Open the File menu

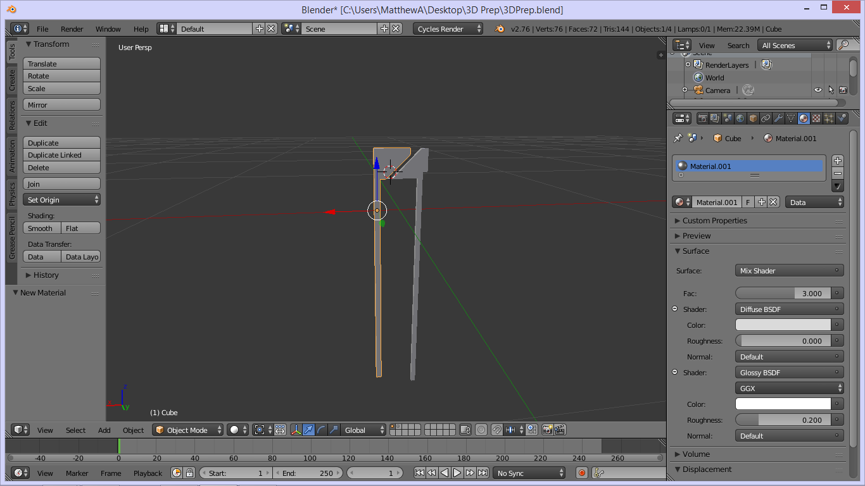coord(42,28)
